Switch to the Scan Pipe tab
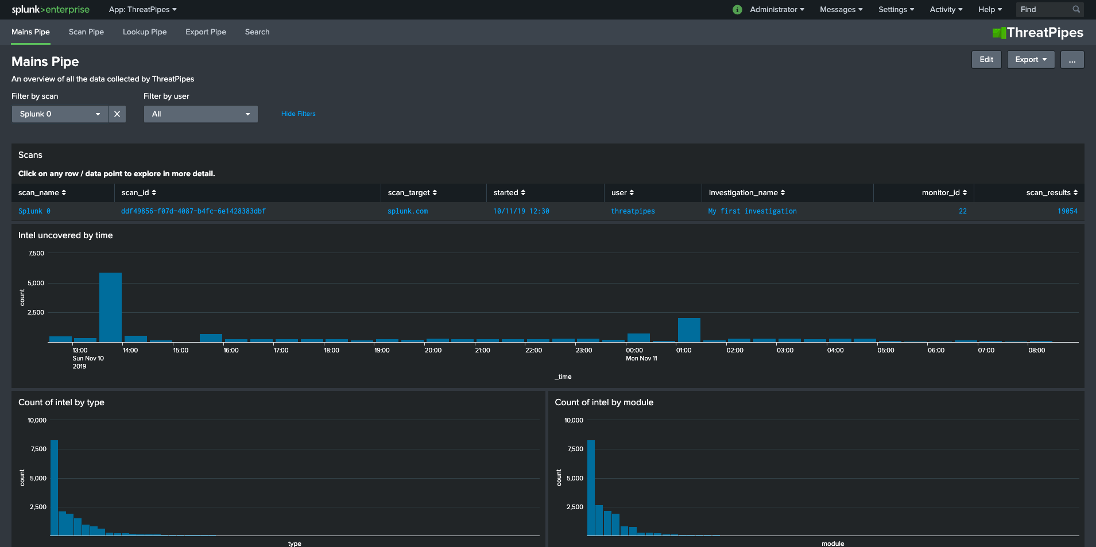Screen dimensions: 1096x547 click(86, 32)
